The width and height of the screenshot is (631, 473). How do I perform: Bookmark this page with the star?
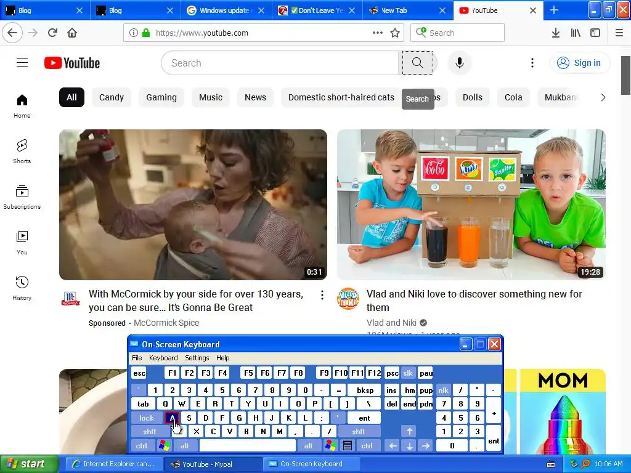(395, 33)
